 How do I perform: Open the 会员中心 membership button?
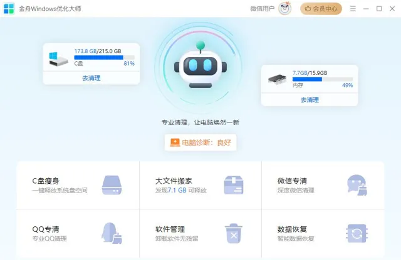pos(321,9)
